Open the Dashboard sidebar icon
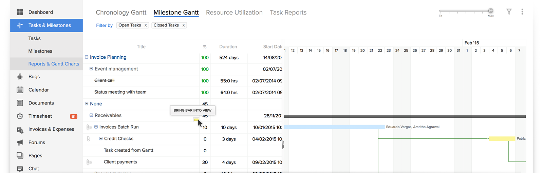The width and height of the screenshot is (543, 173). coord(20,12)
